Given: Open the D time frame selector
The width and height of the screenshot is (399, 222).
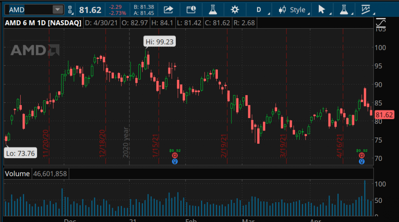Looking at the screenshot, I should (x=259, y=10).
